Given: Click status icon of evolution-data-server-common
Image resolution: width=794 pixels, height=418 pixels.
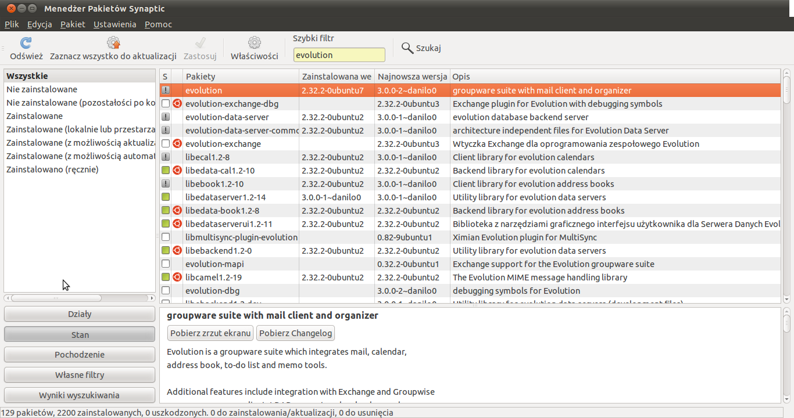Looking at the screenshot, I should coord(166,131).
